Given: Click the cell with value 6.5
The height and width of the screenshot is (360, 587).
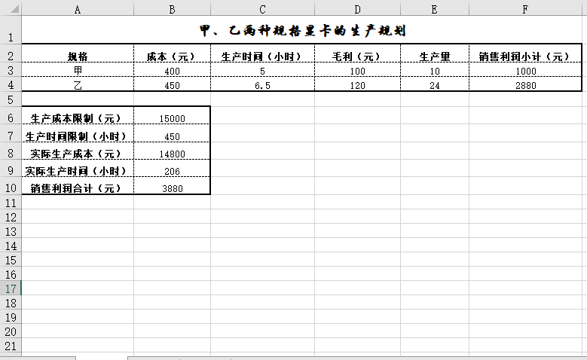Looking at the screenshot, I should pos(262,85).
